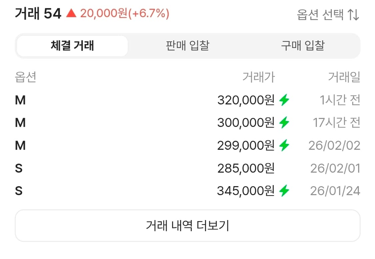The image size is (375, 259).
Task: Click the lightning icon beside 320,000원
Action: point(284,99)
